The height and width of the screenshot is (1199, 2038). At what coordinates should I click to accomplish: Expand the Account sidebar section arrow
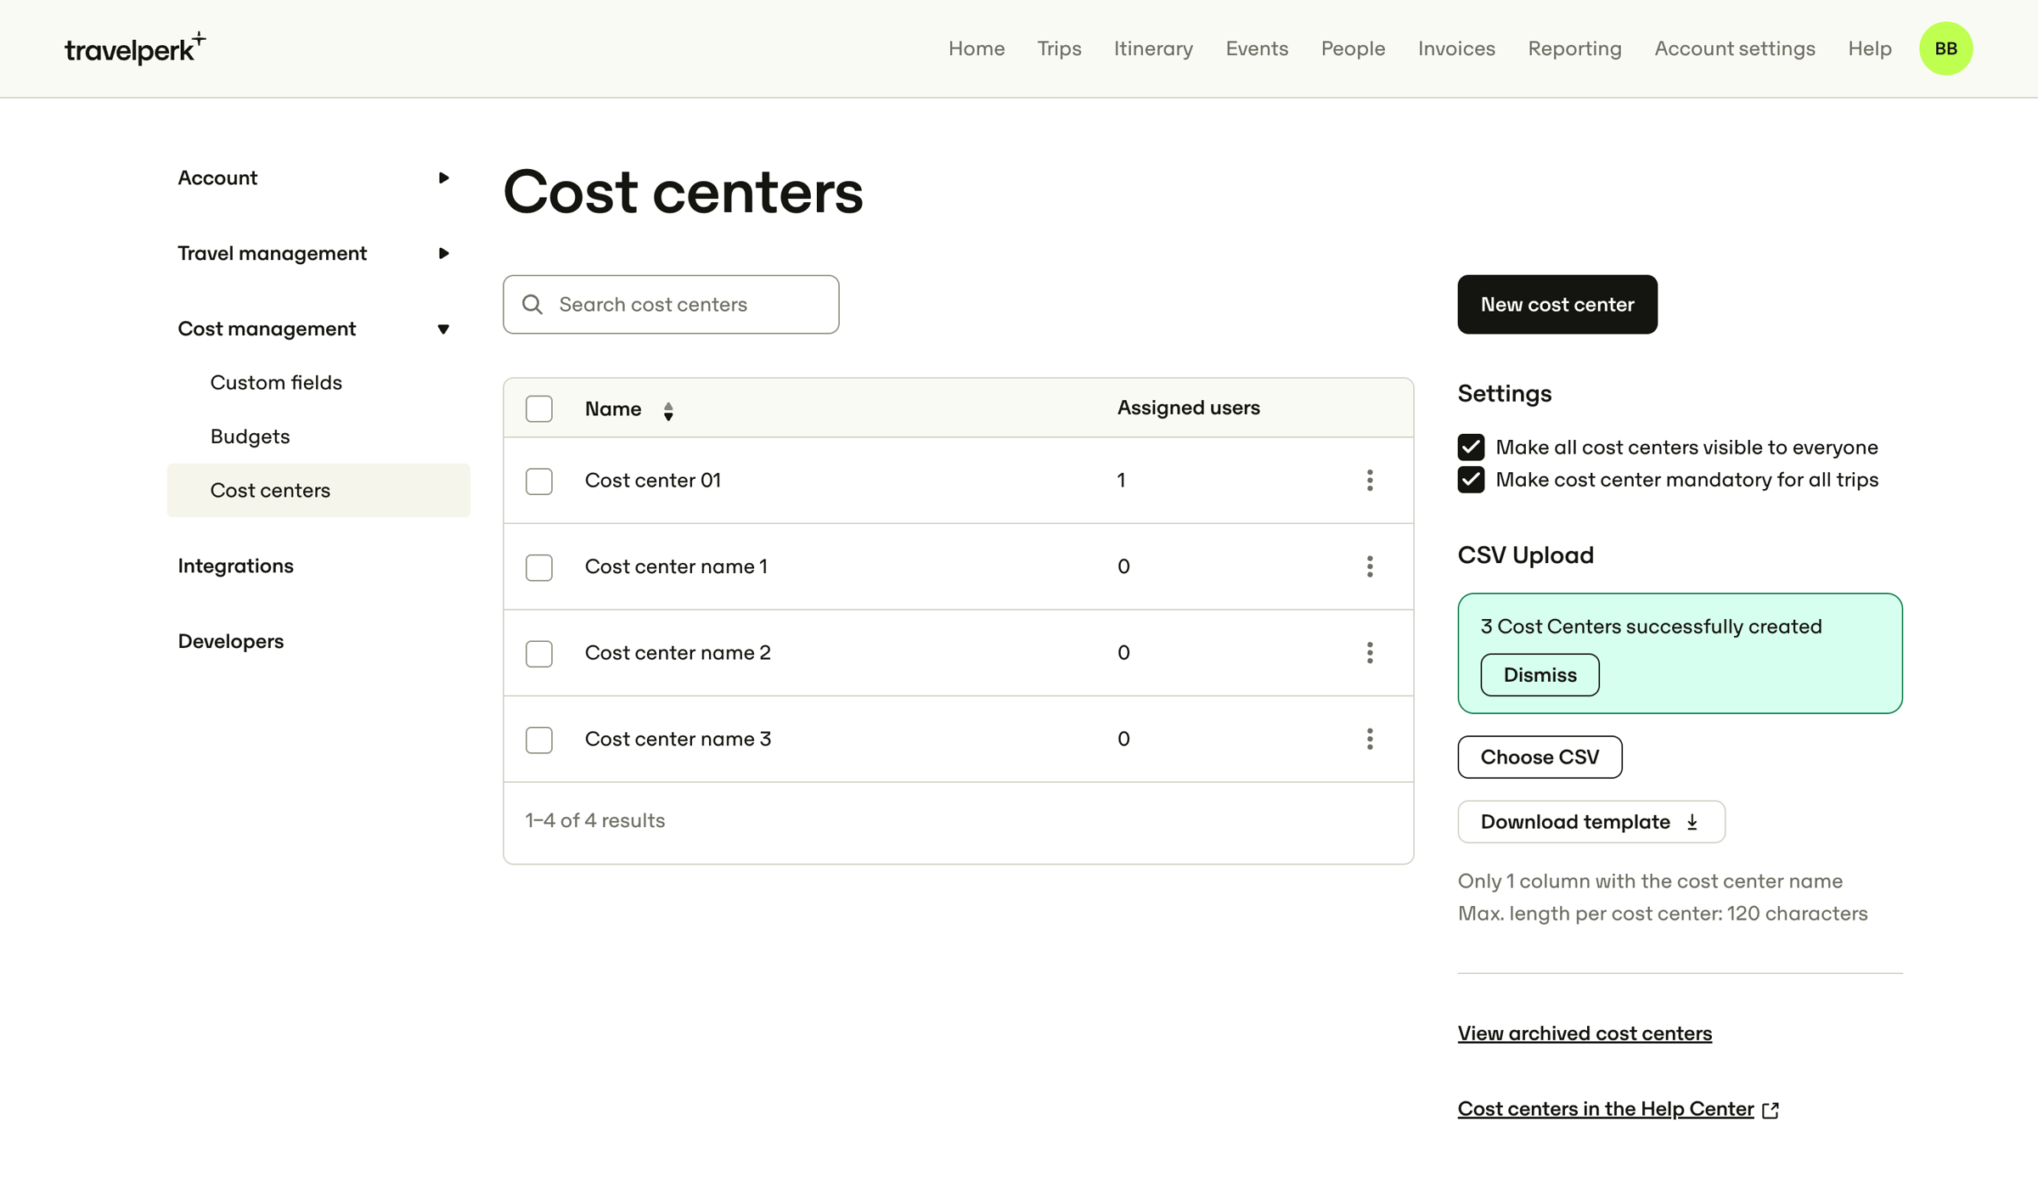(x=443, y=177)
